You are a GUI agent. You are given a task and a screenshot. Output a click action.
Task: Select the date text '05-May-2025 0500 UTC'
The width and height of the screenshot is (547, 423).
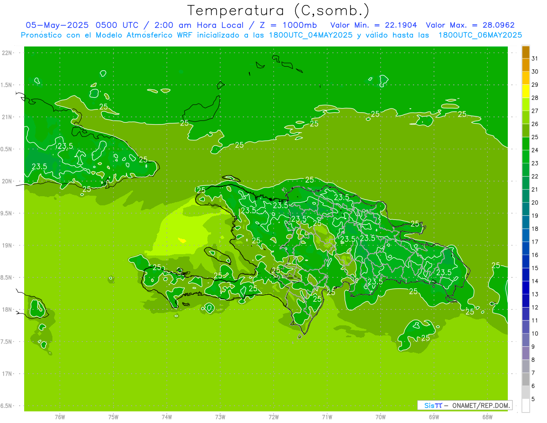pyautogui.click(x=83, y=25)
